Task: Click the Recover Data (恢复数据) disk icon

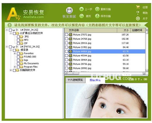Action: [69, 10]
